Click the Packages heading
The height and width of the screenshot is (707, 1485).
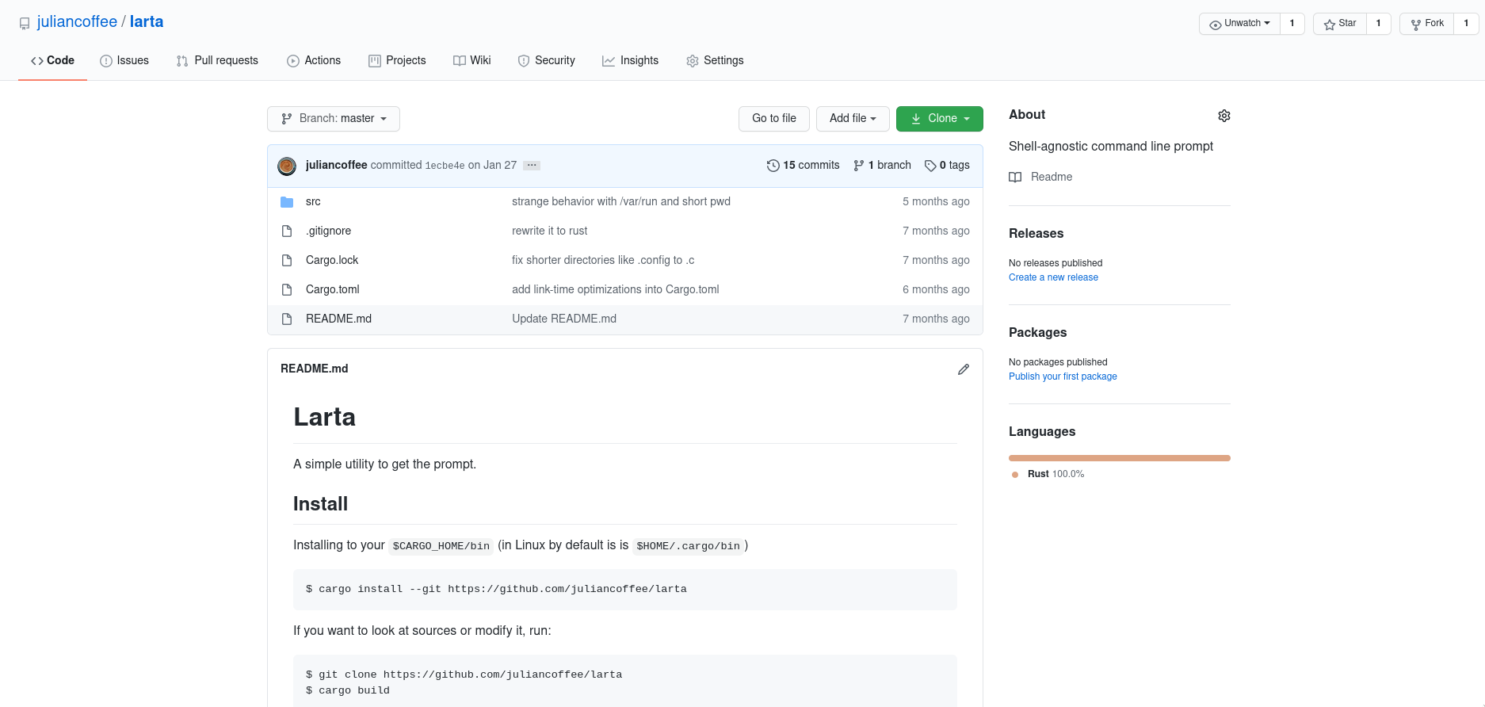[1037, 332]
